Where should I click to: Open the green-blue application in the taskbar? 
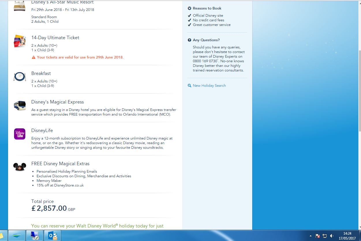tap(17, 236)
